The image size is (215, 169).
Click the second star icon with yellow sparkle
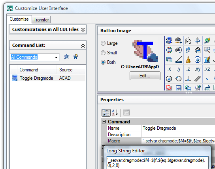click(75, 56)
